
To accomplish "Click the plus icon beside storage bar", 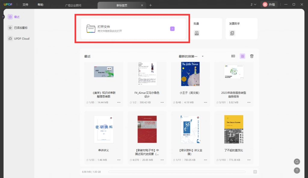I will (x=255, y=172).
